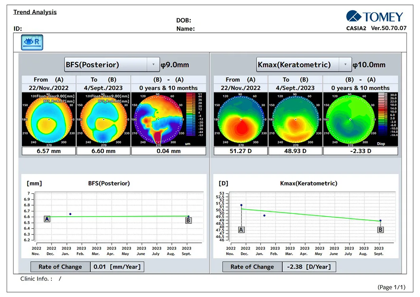The image size is (420, 297).
Task: Click the 0.04 mm difference value
Action: (x=169, y=151)
